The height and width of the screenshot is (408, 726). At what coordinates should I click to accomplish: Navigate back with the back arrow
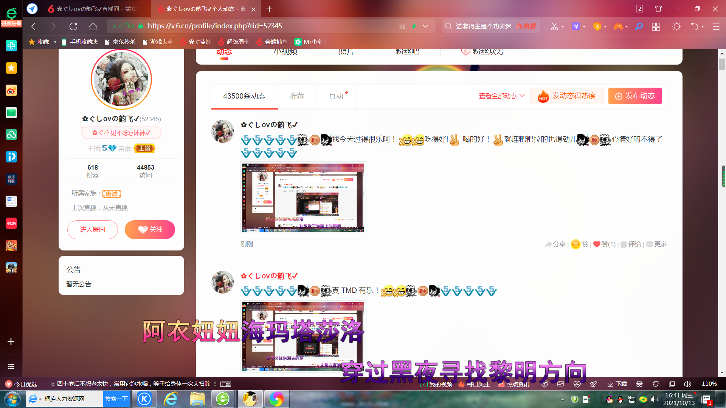point(34,26)
